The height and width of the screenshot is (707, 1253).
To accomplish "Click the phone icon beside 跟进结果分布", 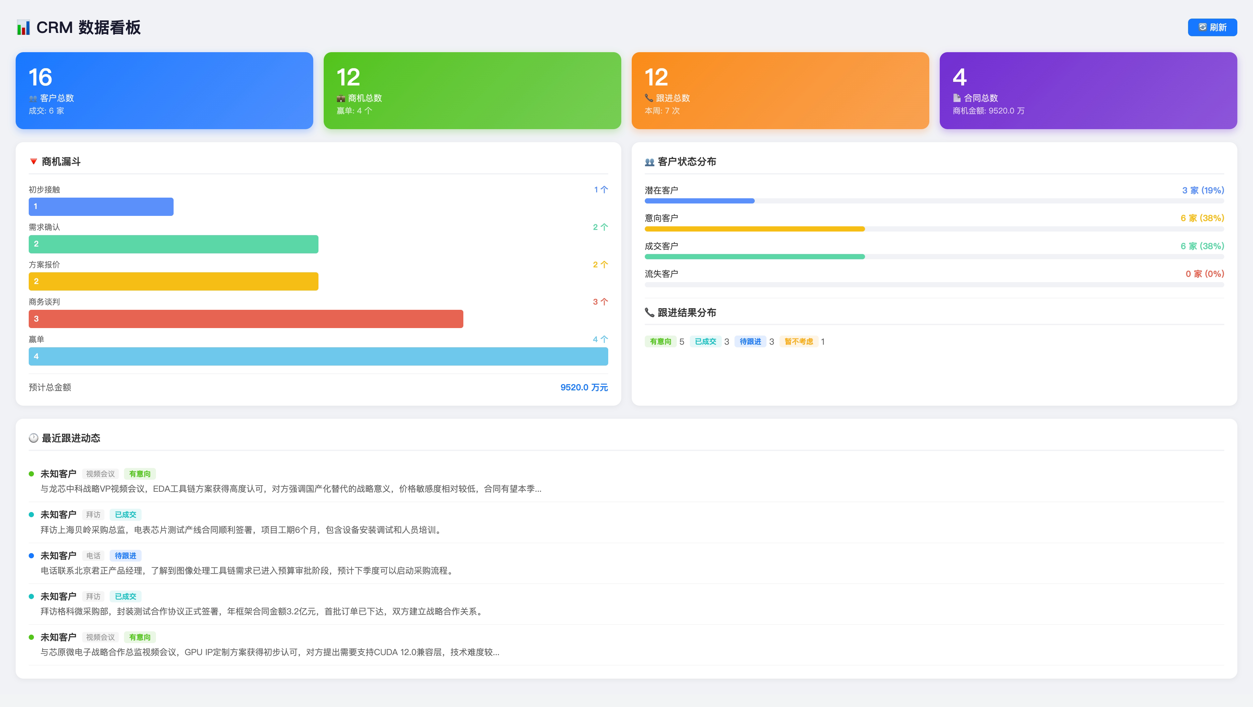I will tap(649, 312).
